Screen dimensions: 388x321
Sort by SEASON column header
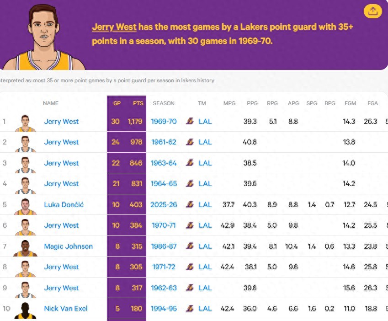(x=164, y=103)
